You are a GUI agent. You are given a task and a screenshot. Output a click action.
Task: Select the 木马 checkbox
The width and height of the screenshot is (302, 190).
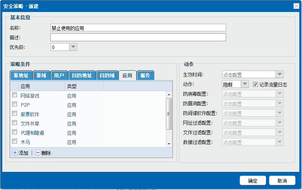point(14,141)
